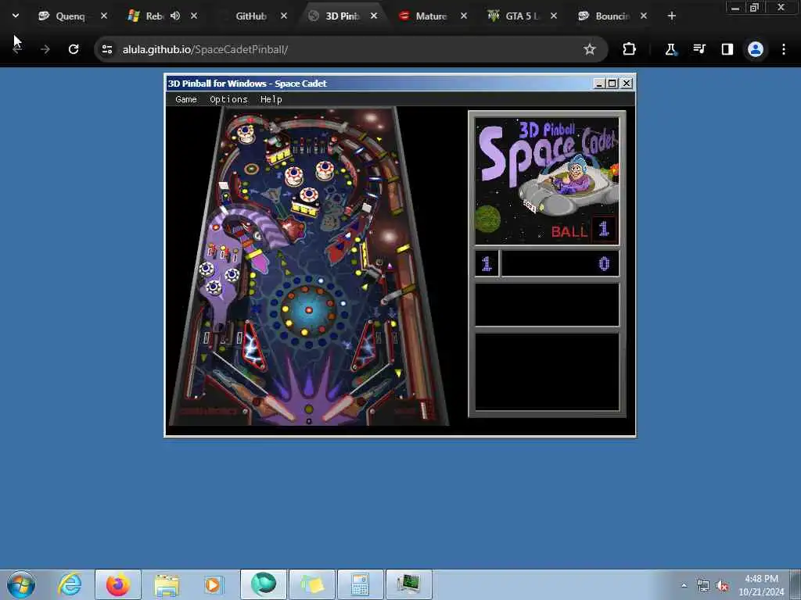Bookmark this page with the star icon
The width and height of the screenshot is (801, 600).
point(590,49)
